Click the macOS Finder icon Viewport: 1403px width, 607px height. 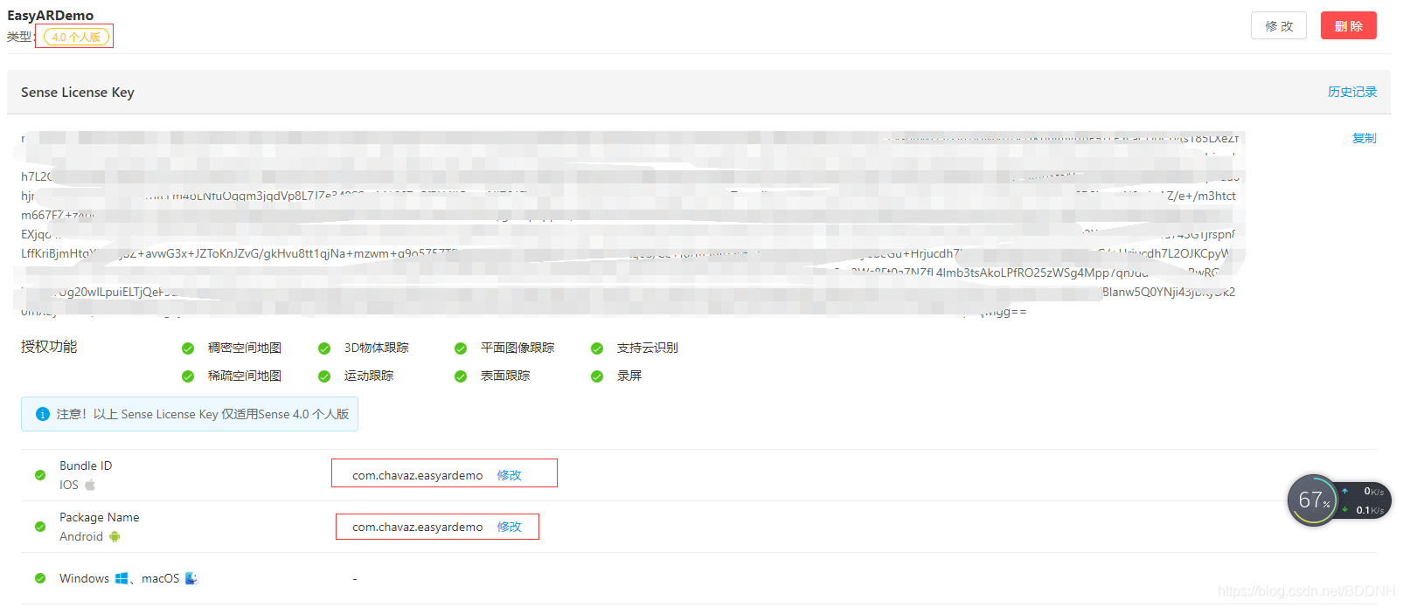192,578
